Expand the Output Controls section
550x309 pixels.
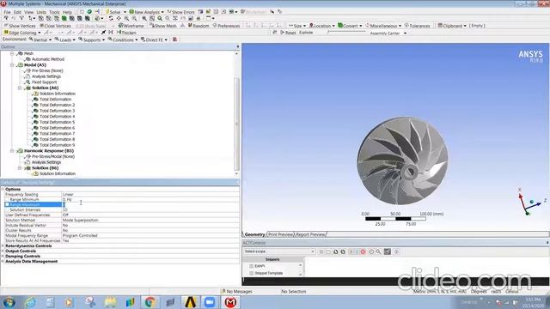[x=3, y=251]
